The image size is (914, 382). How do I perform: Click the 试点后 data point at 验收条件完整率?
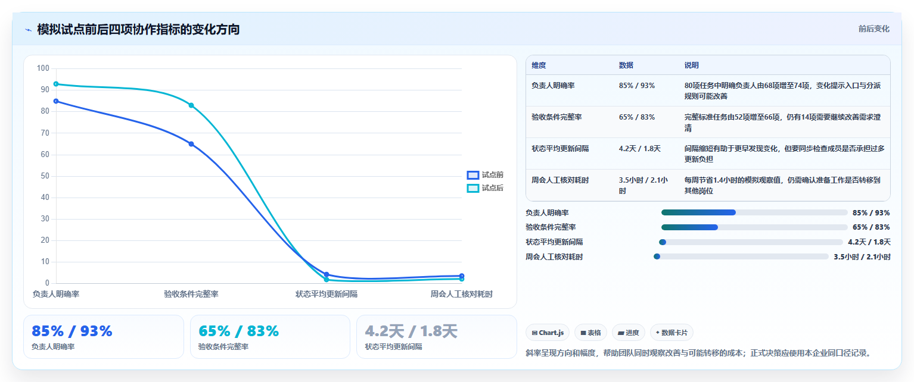click(x=191, y=105)
